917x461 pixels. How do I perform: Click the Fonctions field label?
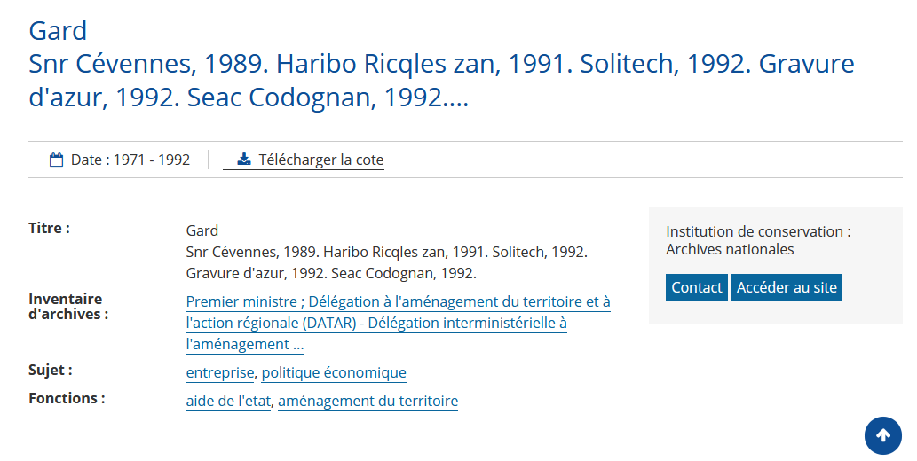67,398
